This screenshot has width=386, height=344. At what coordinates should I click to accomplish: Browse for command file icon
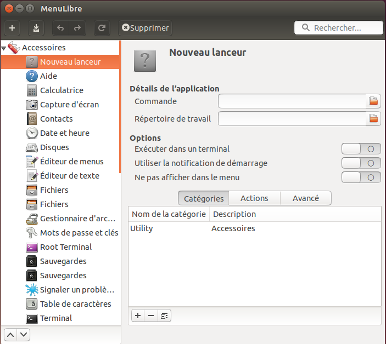(373, 101)
